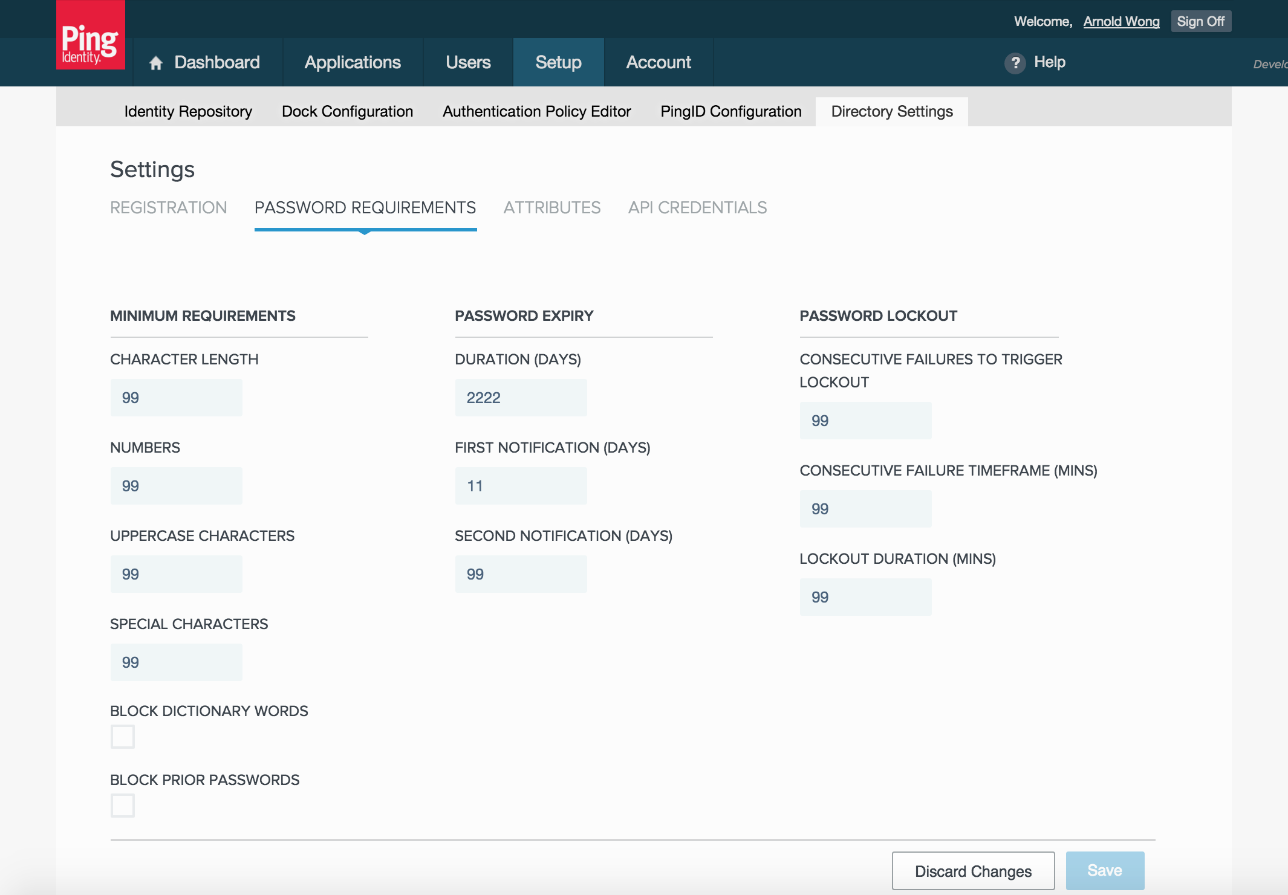Open the API Credentials tab
1288x895 pixels.
pos(697,207)
